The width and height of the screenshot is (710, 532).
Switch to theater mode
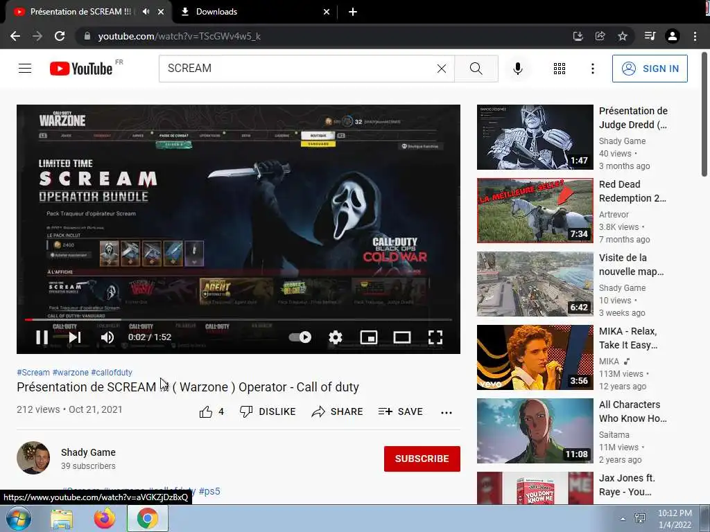click(401, 337)
